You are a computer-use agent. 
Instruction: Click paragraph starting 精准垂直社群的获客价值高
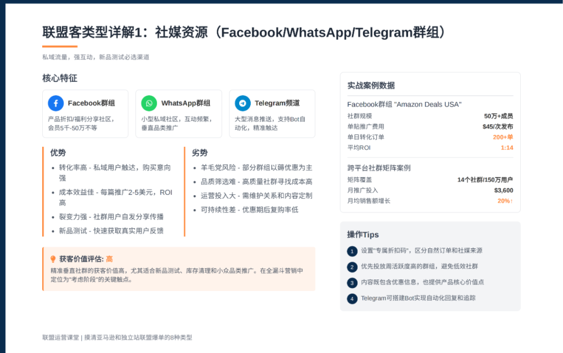coord(177,275)
